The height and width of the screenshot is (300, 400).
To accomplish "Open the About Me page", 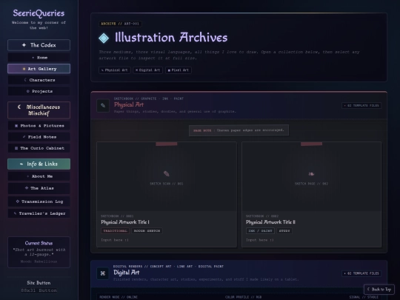I will tap(39, 176).
